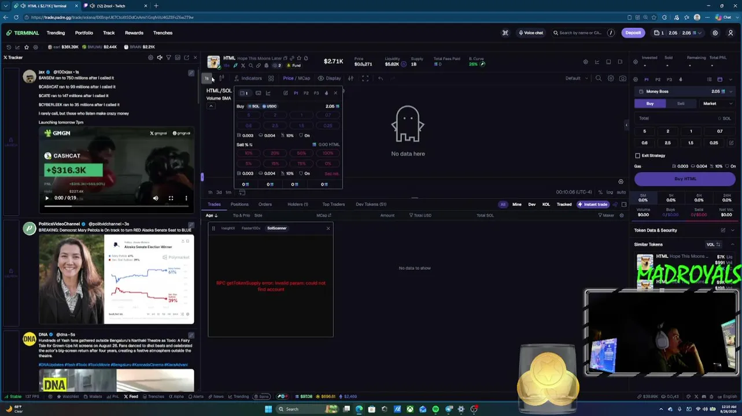Collapse the HTML/SOL chart legend
The image size is (742, 416).
211,106
